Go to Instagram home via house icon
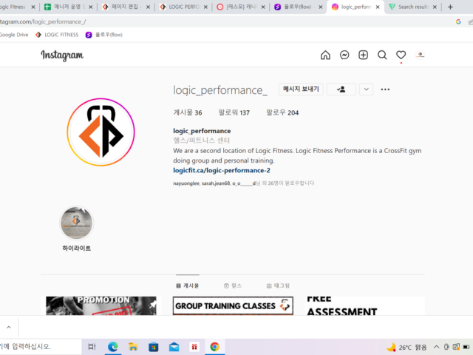This screenshot has width=473, height=355. pyautogui.click(x=325, y=55)
